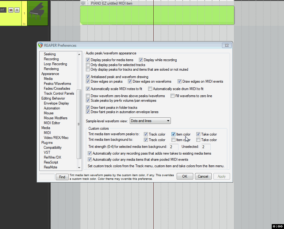The width and height of the screenshot is (284, 229).
Task: Solo the piano track with S button
Action: [x=17, y=10]
